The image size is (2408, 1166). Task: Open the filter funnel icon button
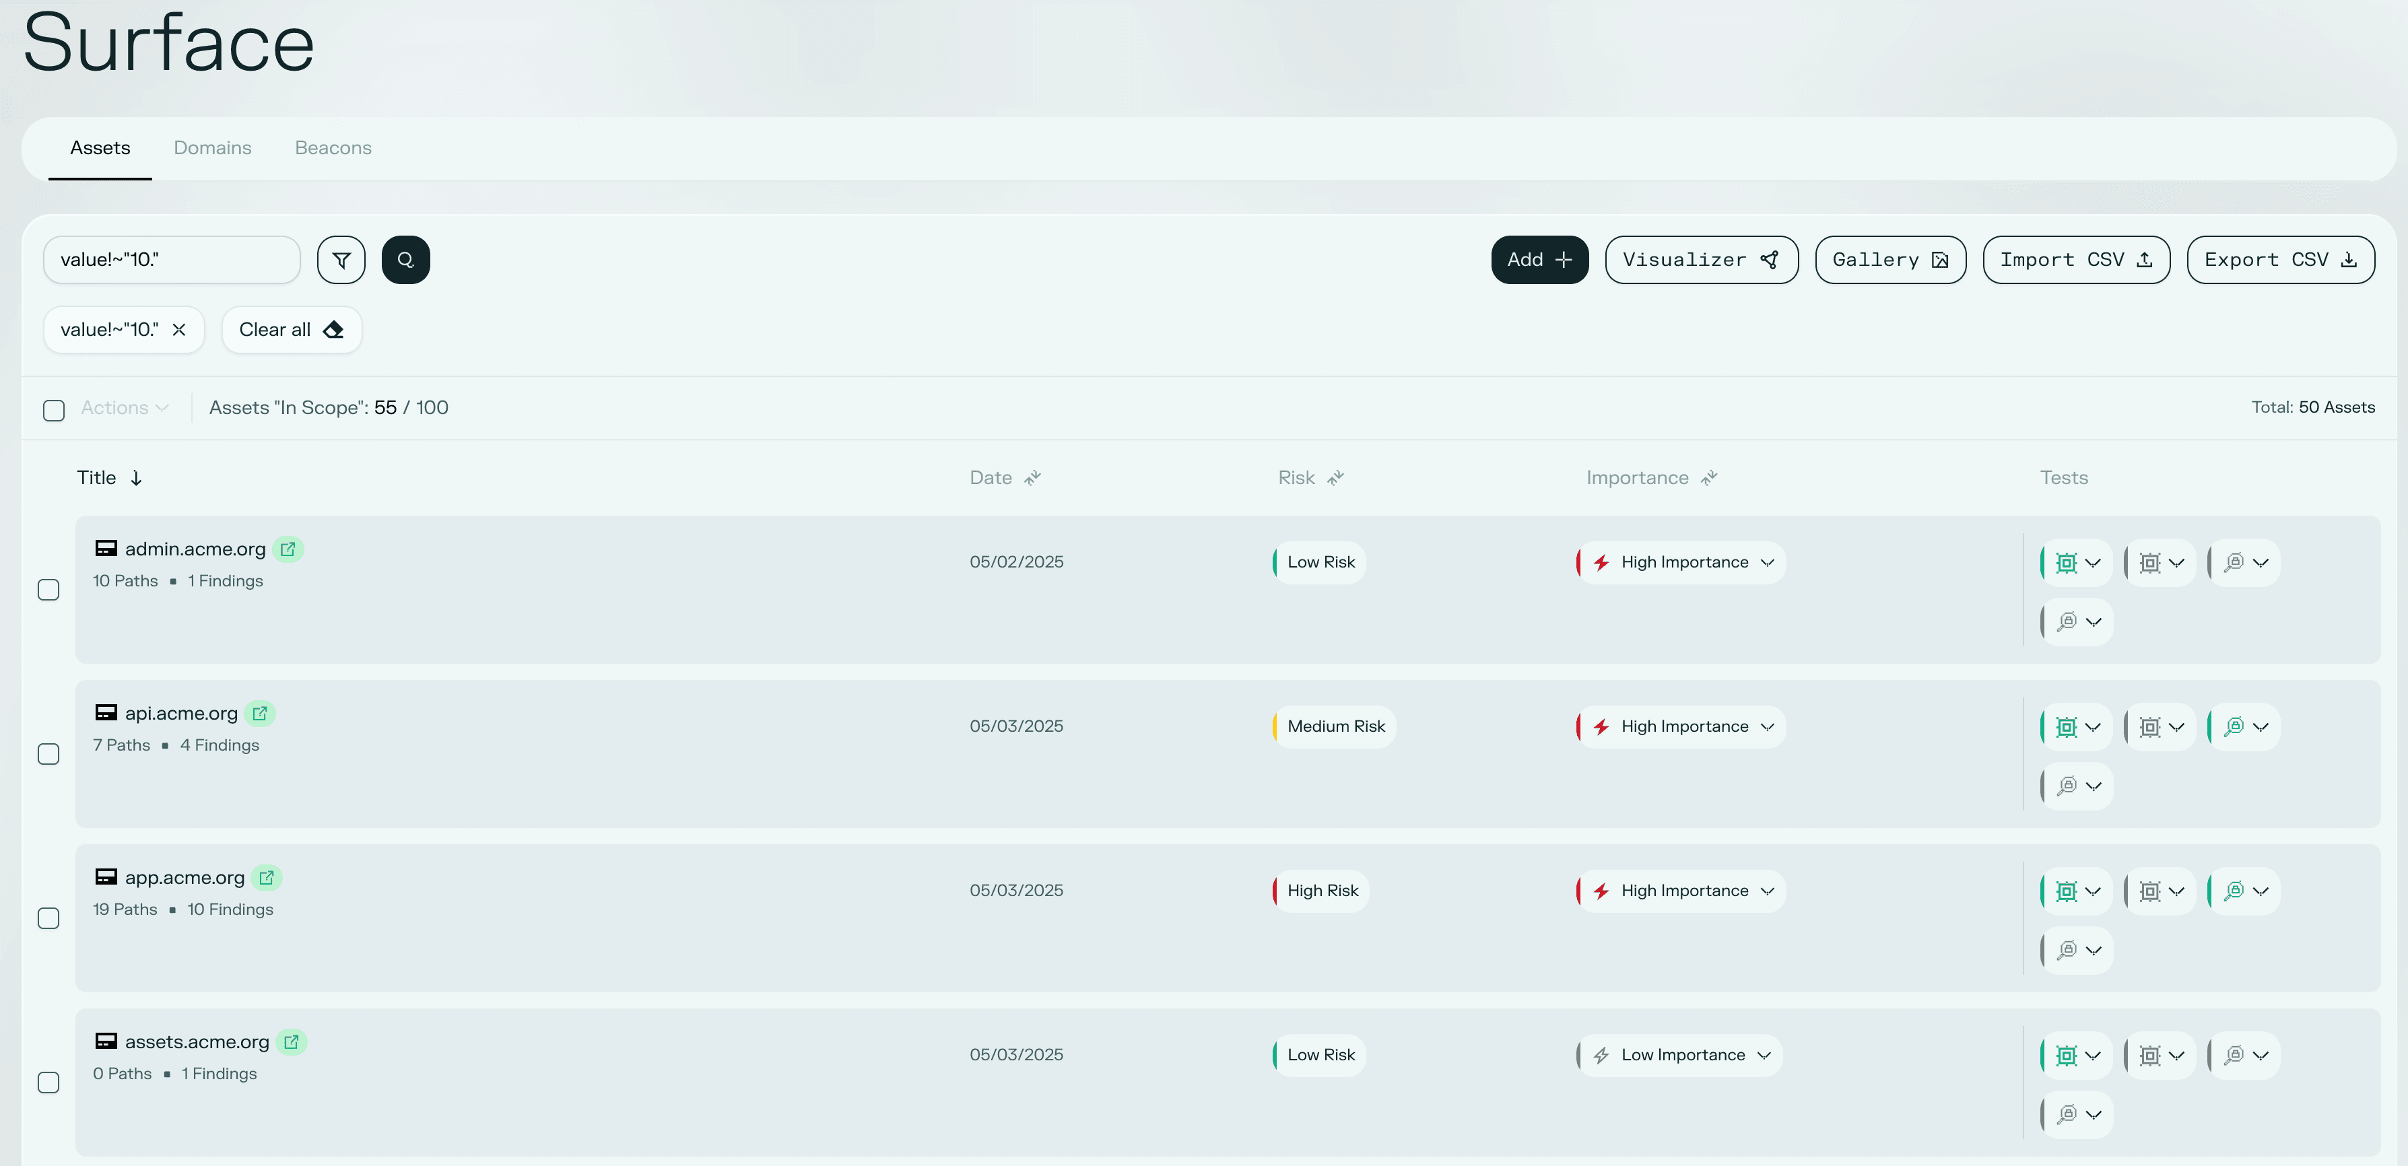pyautogui.click(x=341, y=260)
